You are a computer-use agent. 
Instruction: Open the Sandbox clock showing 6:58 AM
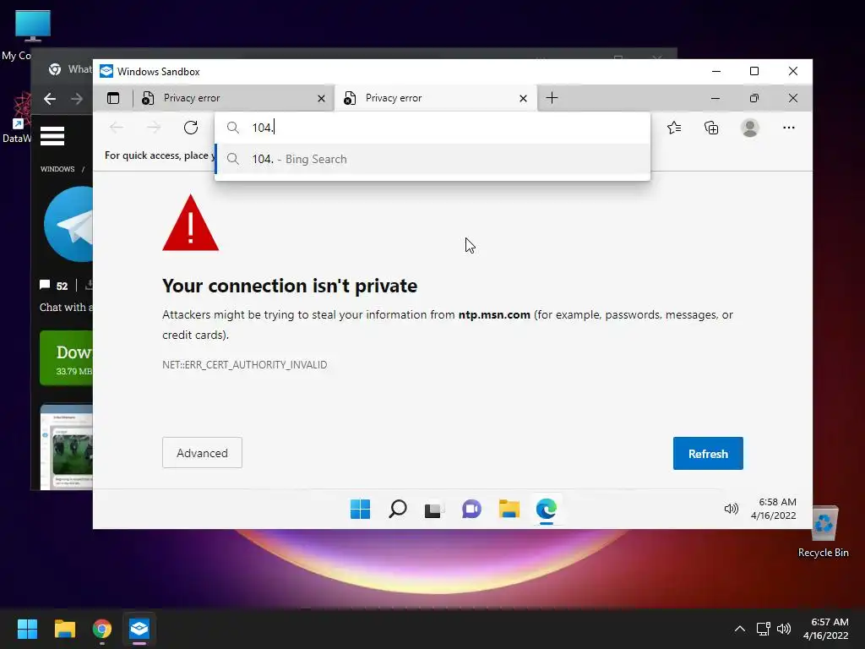pyautogui.click(x=774, y=508)
